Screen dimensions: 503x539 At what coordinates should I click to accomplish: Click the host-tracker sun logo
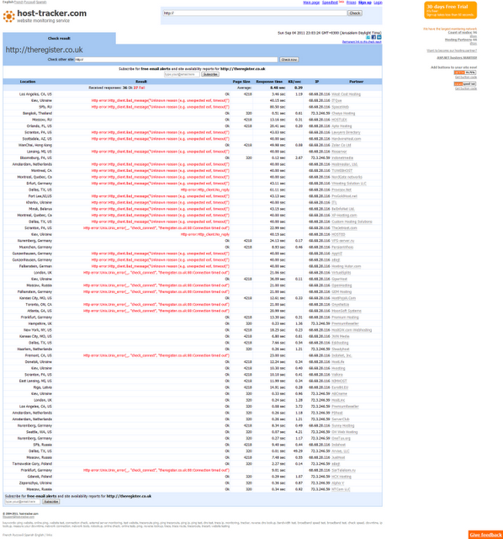(x=9, y=16)
